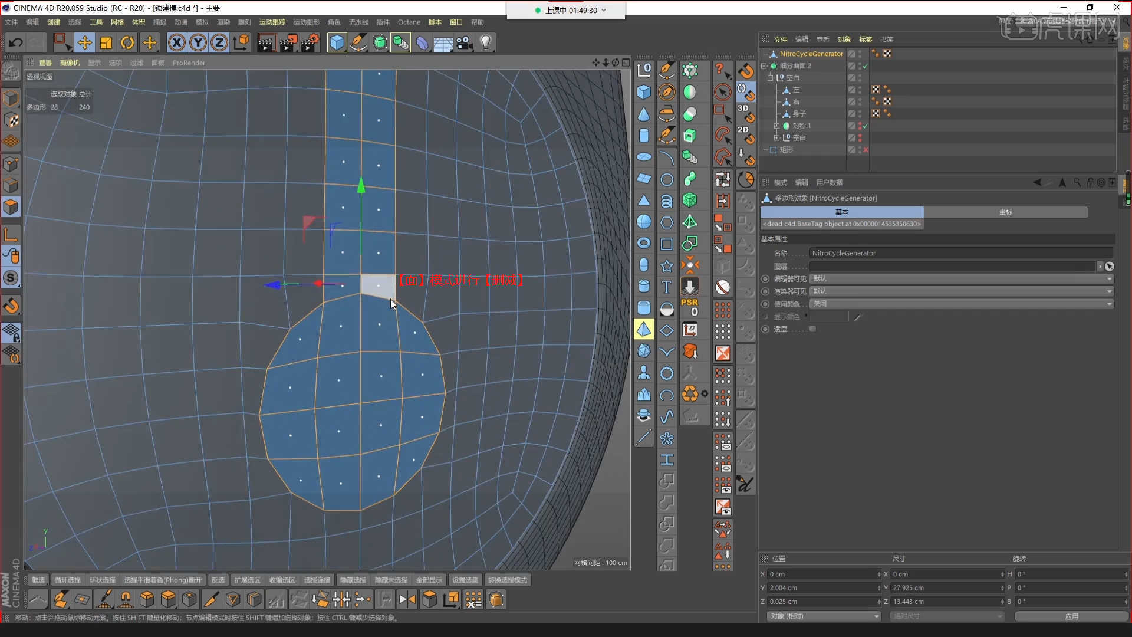
Task: Select NitroCycleGenerator in object tree
Action: click(x=811, y=54)
